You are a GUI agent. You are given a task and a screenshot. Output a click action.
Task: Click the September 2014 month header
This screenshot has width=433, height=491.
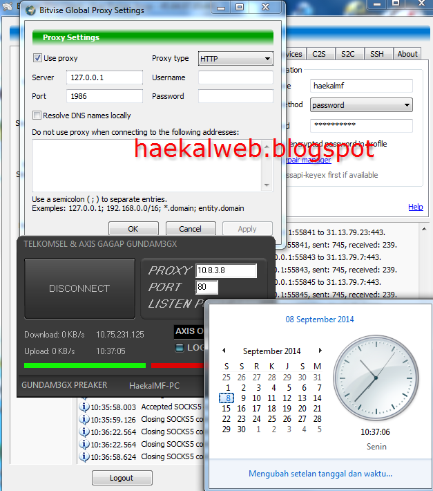click(x=271, y=351)
